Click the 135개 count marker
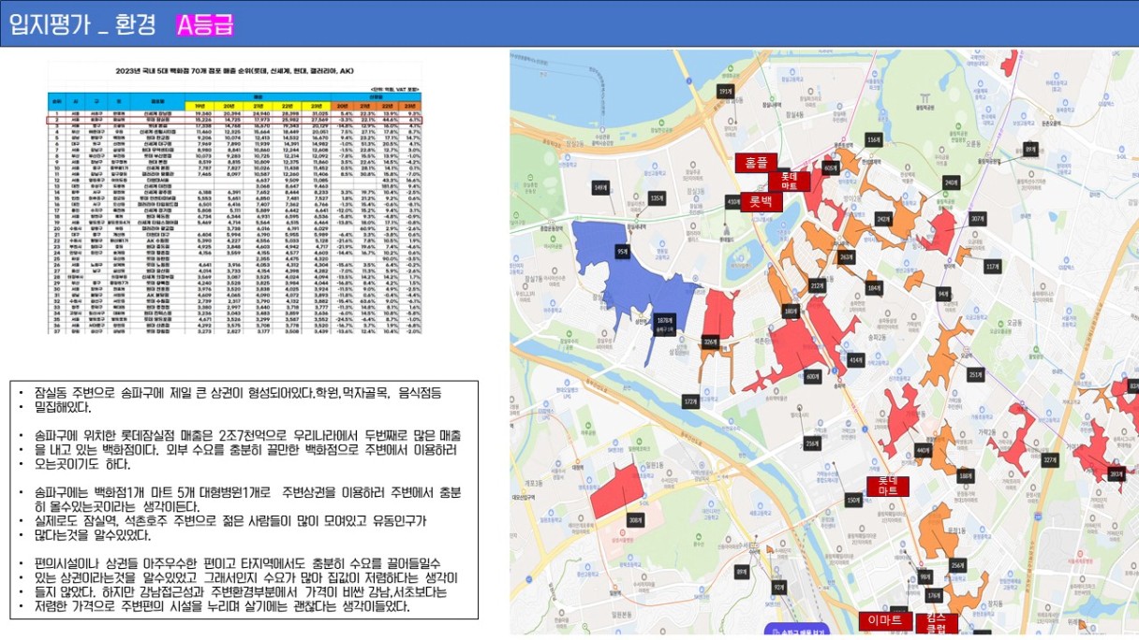Screen dimensions: 1139x640 tap(657, 198)
